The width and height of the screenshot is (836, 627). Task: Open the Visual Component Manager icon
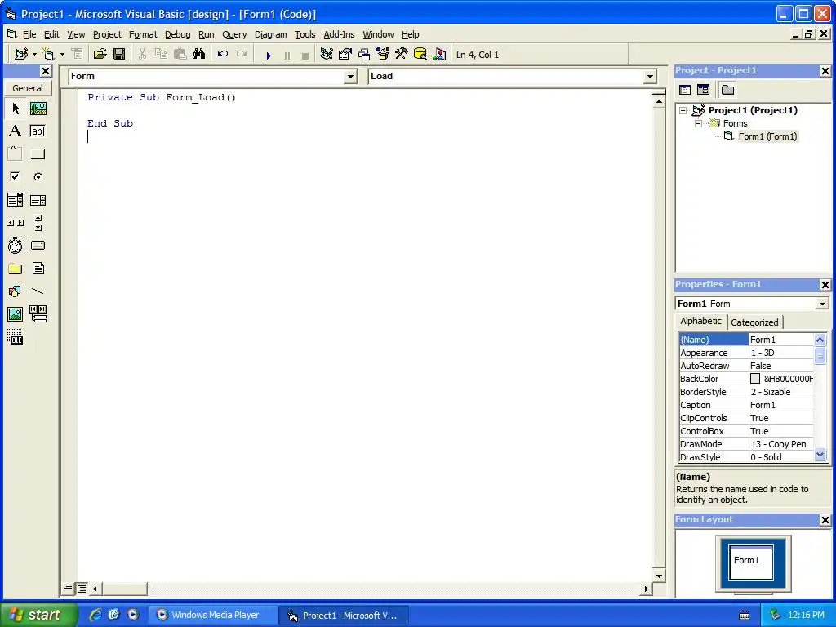[439, 55]
